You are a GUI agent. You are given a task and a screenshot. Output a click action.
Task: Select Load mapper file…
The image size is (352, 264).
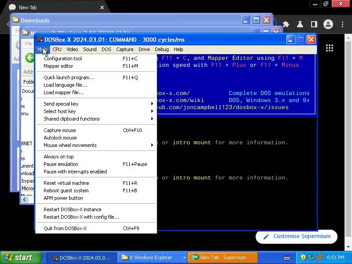96,92
